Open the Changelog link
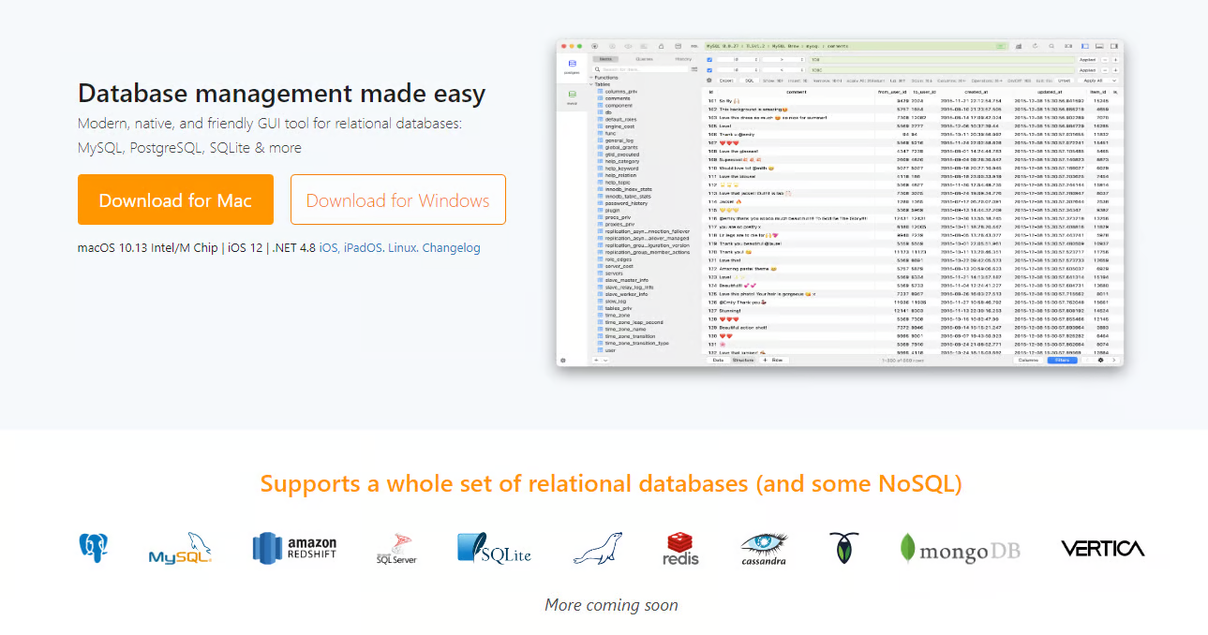This screenshot has width=1208, height=635. [451, 248]
